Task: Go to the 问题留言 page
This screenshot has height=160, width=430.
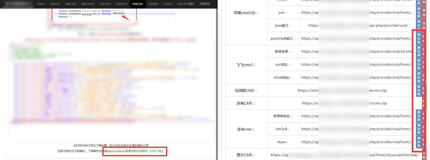Action: tap(205, 4)
